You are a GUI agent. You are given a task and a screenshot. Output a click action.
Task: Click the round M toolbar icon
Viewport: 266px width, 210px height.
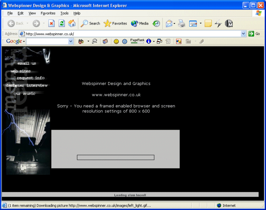pyautogui.click(x=229, y=23)
